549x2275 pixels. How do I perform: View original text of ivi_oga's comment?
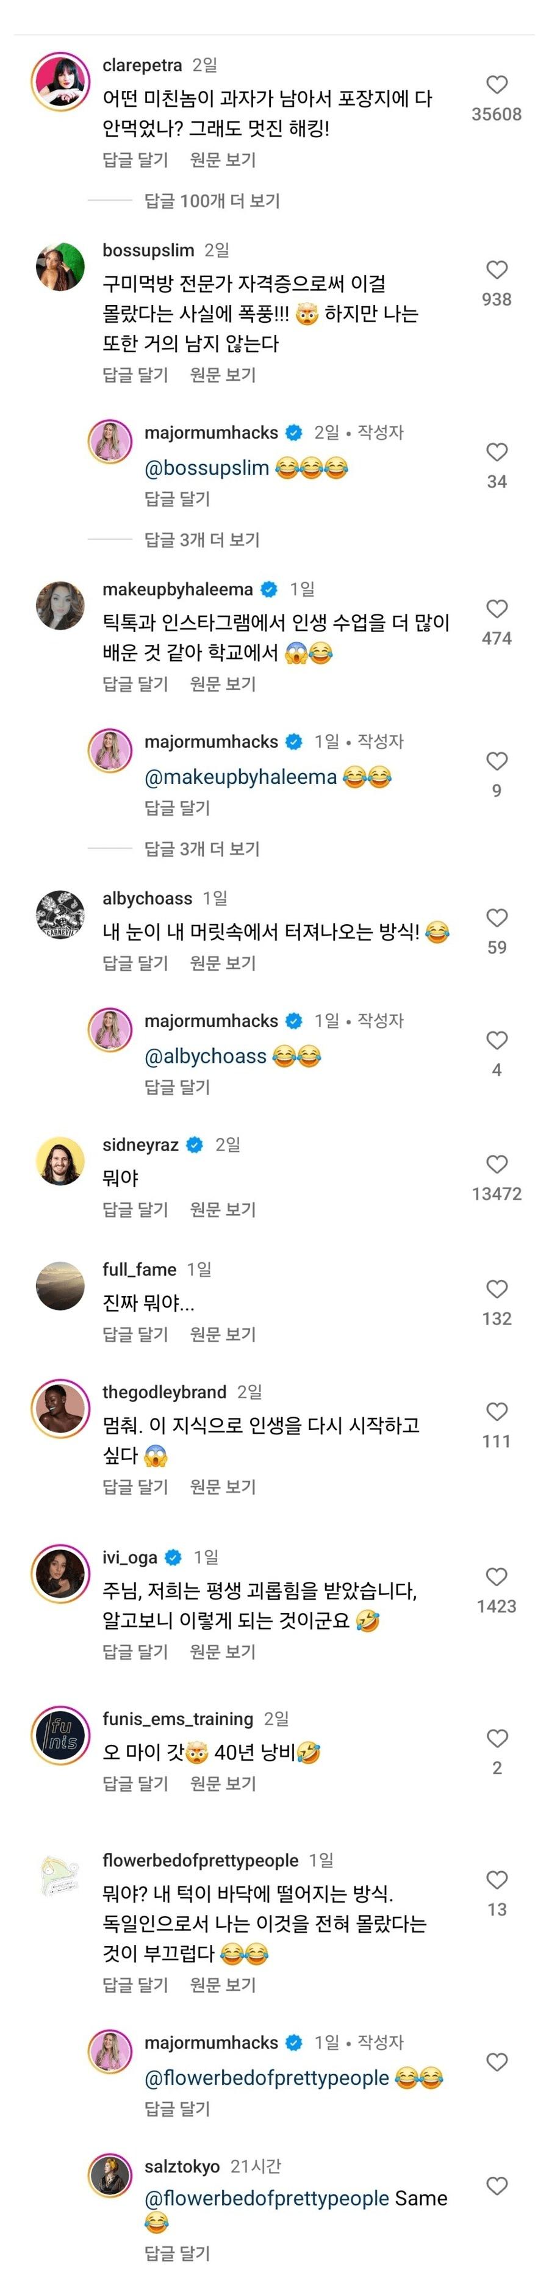click(223, 1651)
